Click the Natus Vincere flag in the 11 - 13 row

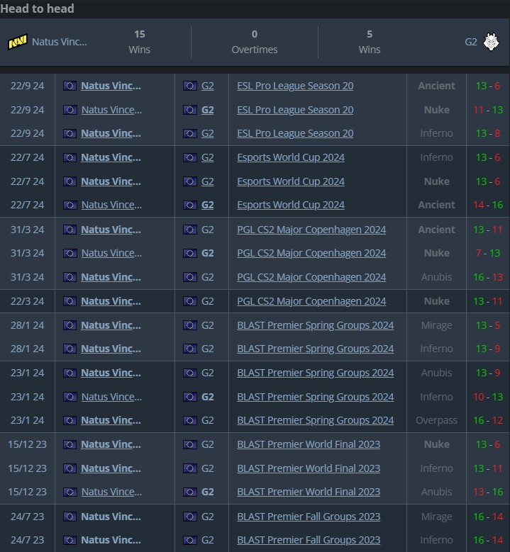pyautogui.click(x=70, y=110)
